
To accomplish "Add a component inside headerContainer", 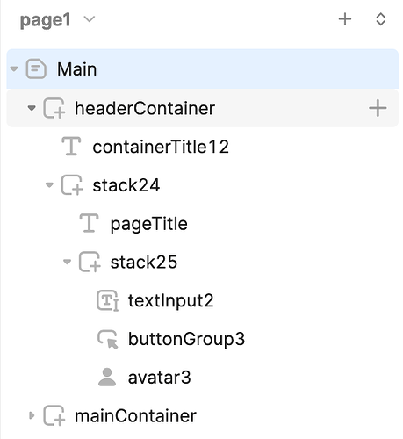I will [378, 108].
